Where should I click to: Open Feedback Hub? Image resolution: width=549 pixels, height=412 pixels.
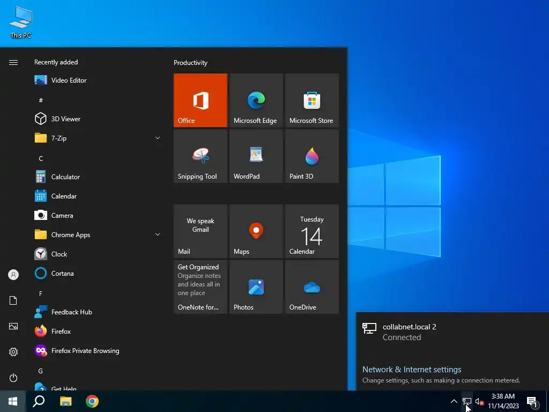[x=98, y=312]
